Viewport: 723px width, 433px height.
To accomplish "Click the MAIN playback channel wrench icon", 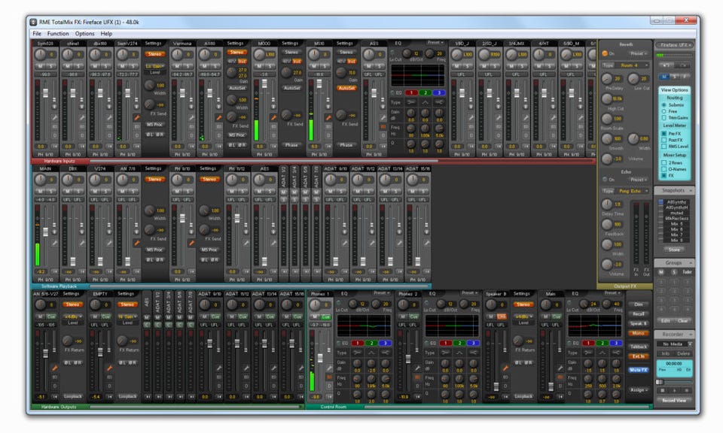I will (54, 243).
